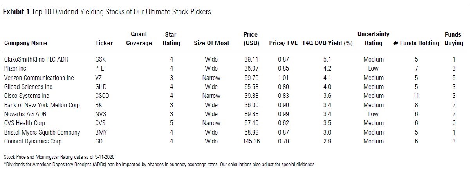Viewport: 471px width, 170px height.
Task: Click the Size Of Moat header
Action: (x=211, y=43)
